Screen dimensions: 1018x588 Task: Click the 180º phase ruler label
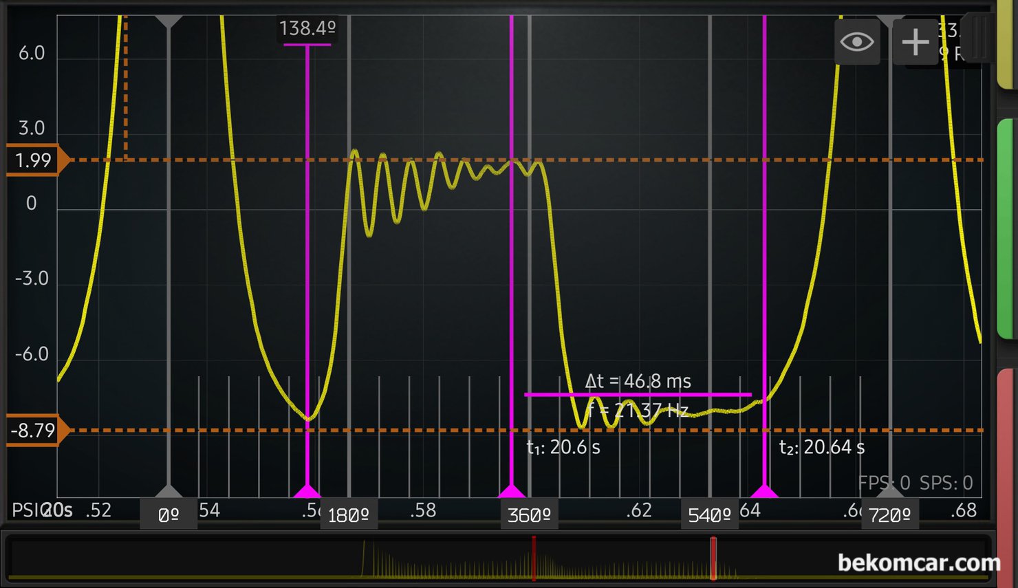click(349, 514)
